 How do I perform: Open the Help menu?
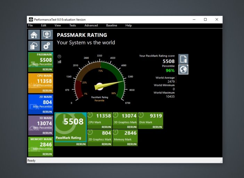pos(129,25)
